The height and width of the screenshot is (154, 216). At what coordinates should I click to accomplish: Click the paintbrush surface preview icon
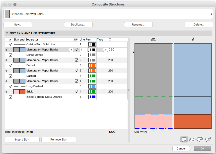tap(193, 39)
